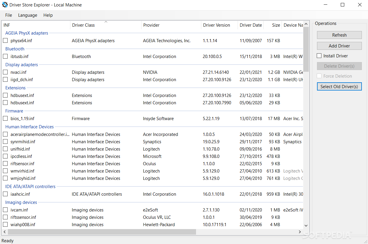Click the Synaptics provider cell
This screenshot has width=368, height=244.
pos(152,142)
